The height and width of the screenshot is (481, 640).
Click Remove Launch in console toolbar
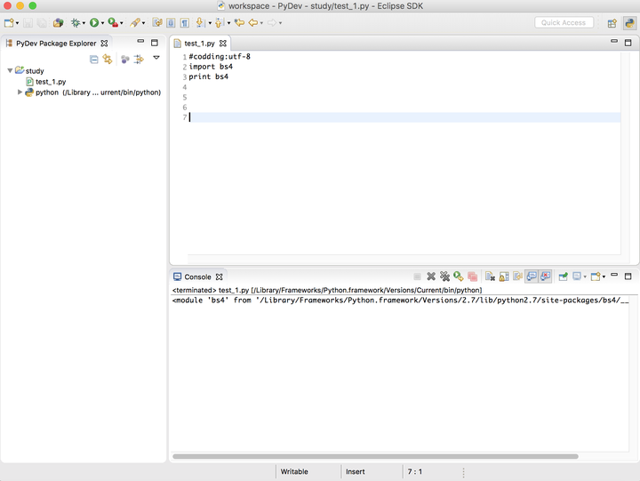431,277
